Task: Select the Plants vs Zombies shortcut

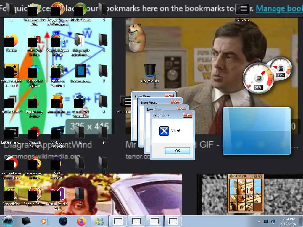Action: click(x=58, y=76)
